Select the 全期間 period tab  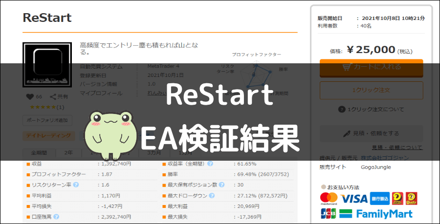(x=40, y=152)
